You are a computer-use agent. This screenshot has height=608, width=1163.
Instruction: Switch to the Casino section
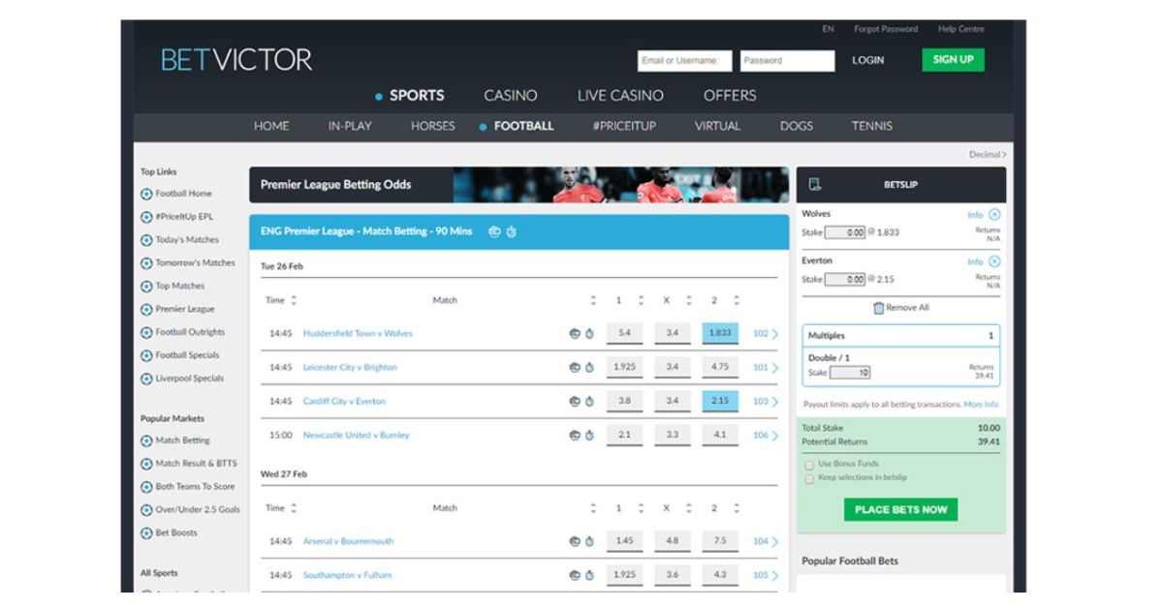click(510, 96)
